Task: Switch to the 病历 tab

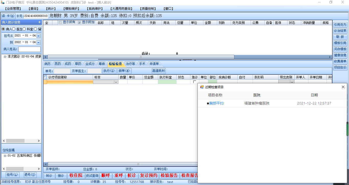Action: point(47,64)
